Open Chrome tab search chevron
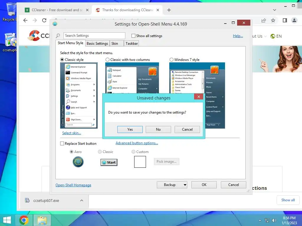 [x=275, y=10]
